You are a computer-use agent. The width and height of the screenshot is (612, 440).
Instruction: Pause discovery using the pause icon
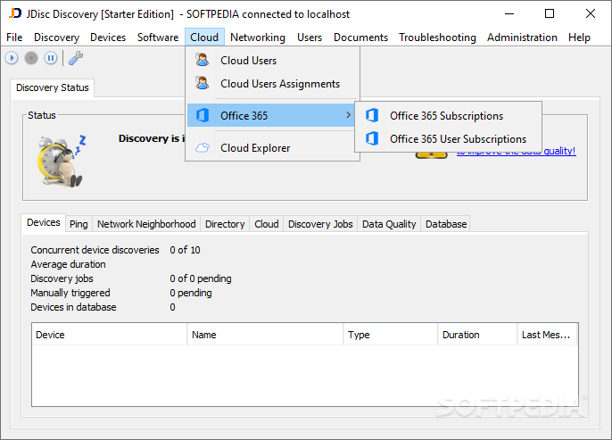click(50, 58)
